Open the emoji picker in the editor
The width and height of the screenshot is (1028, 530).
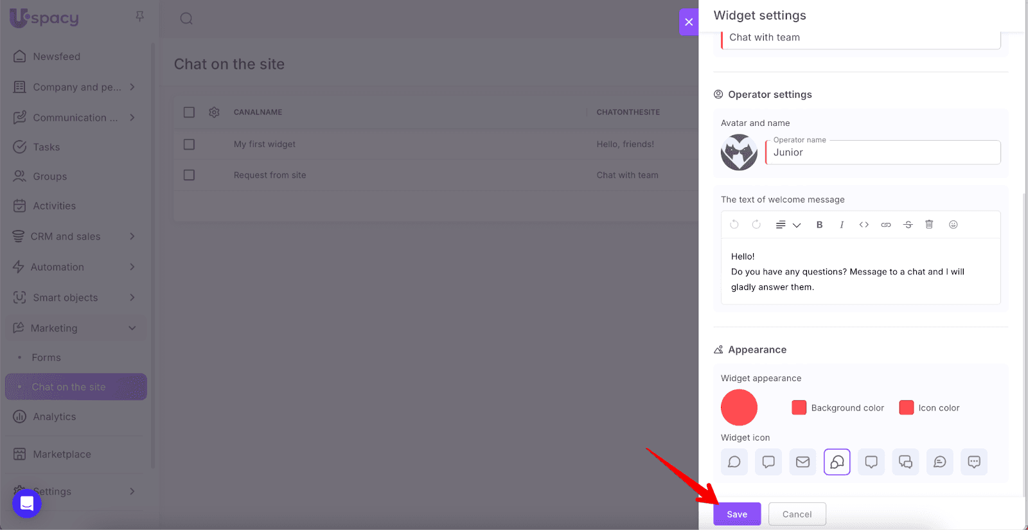click(953, 225)
